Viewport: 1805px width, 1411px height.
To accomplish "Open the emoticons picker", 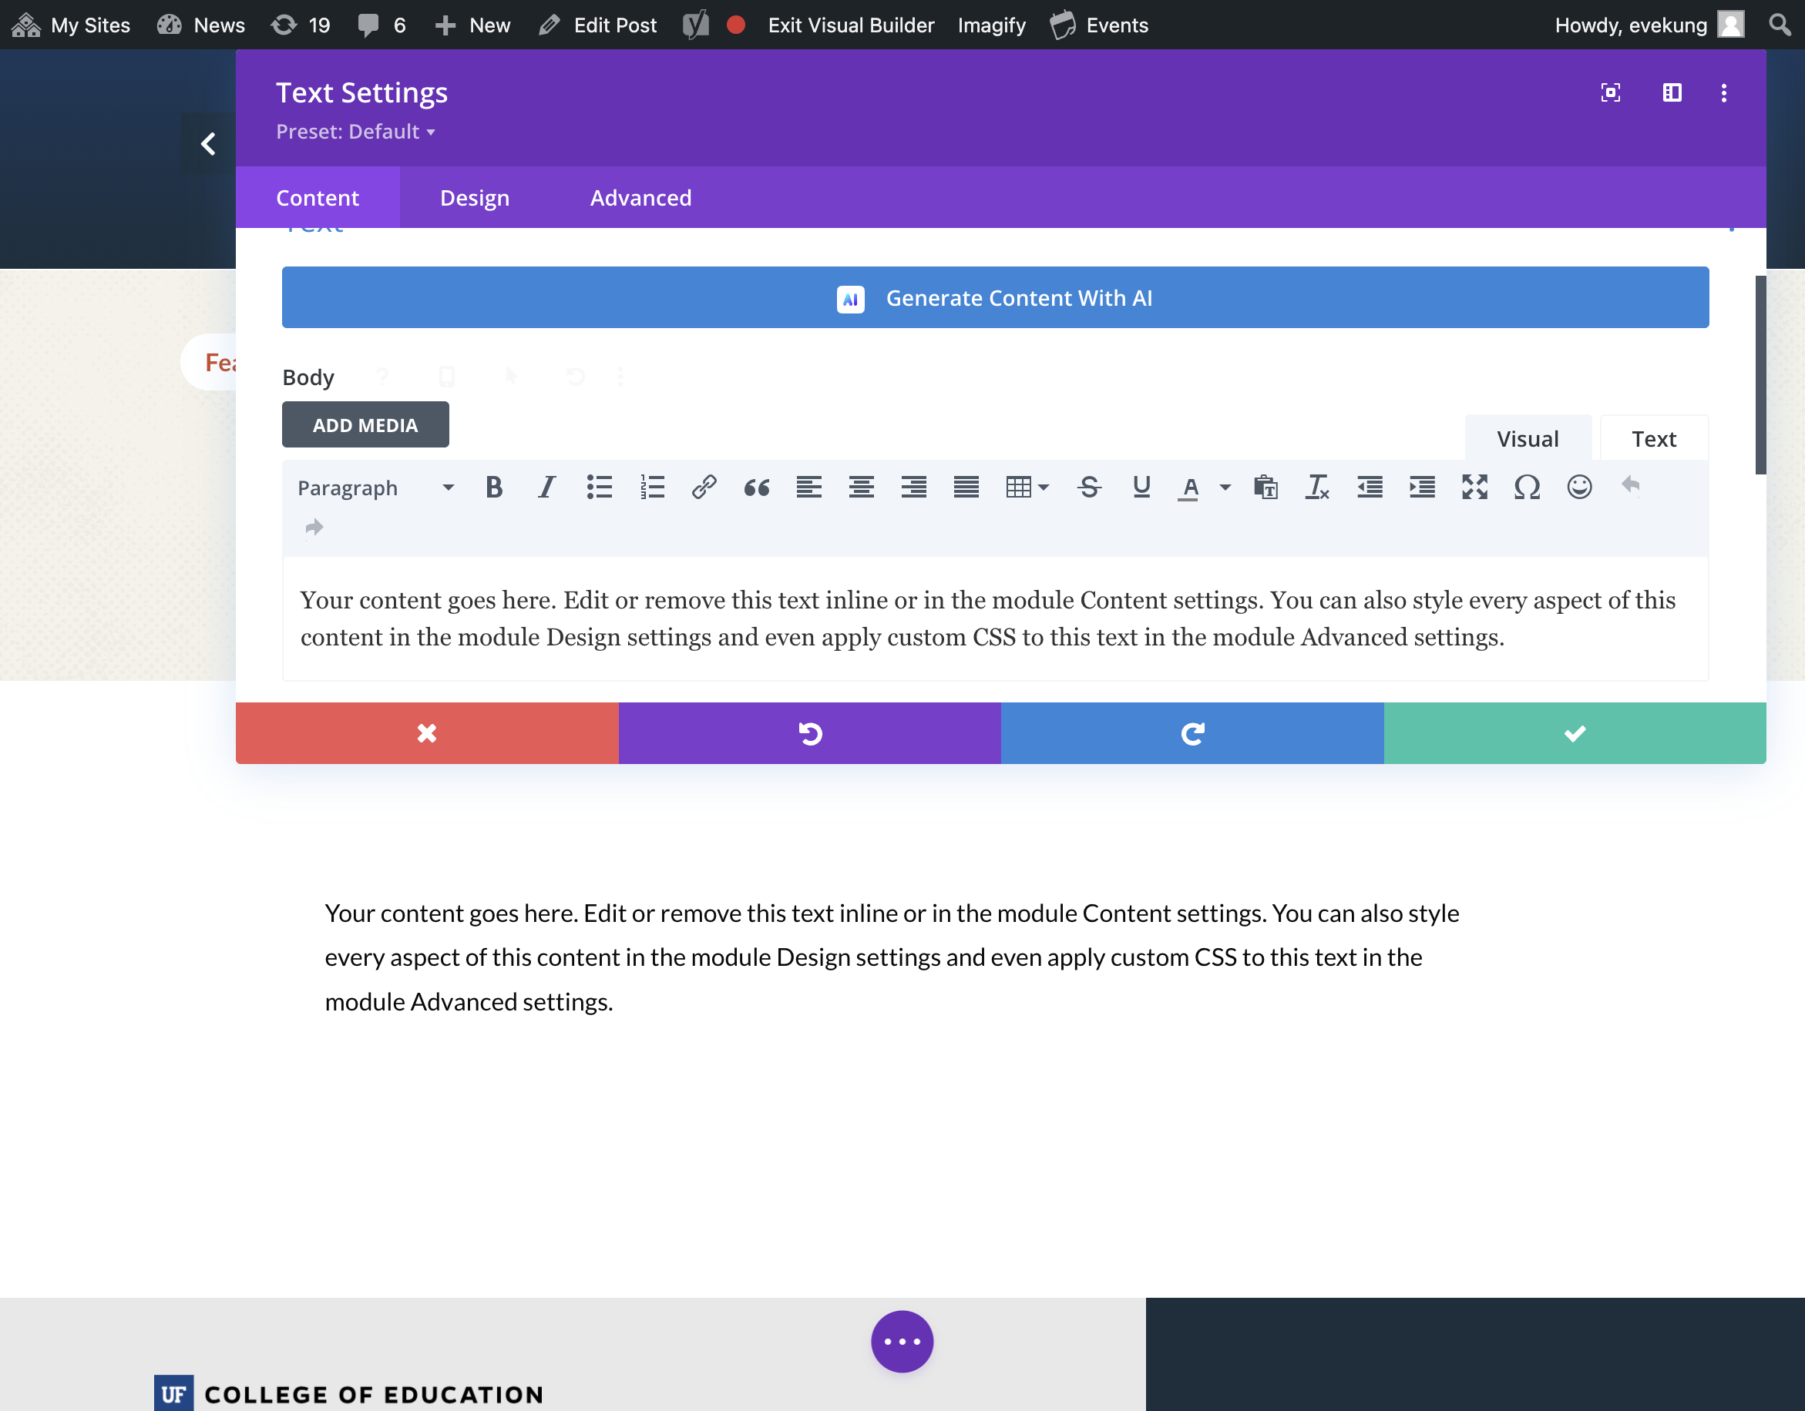I will pos(1579,488).
